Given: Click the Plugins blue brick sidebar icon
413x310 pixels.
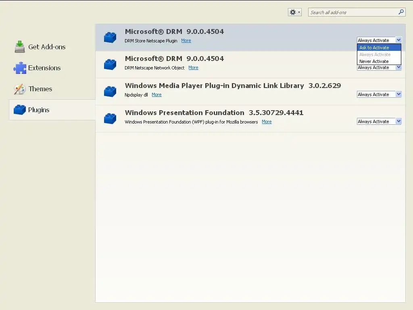Looking at the screenshot, I should (20, 110).
